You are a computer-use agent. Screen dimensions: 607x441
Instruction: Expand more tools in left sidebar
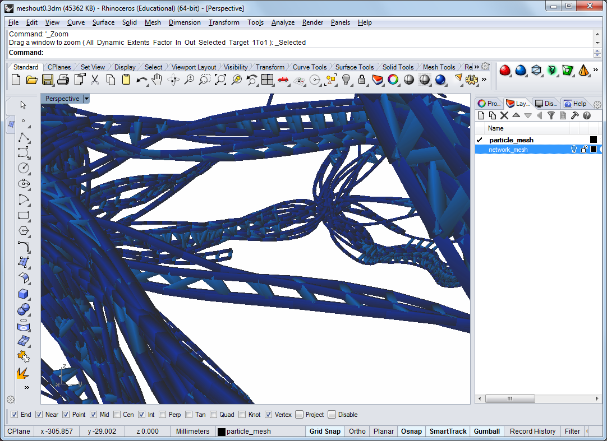26,387
